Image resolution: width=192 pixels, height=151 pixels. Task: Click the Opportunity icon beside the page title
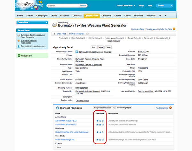(54, 25)
